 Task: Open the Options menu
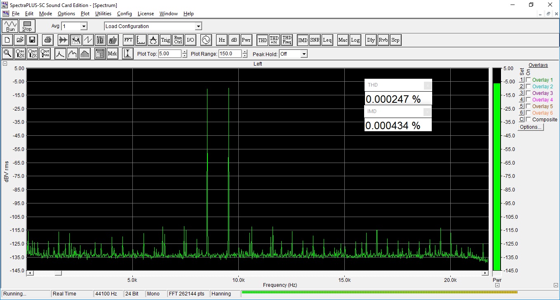click(66, 14)
